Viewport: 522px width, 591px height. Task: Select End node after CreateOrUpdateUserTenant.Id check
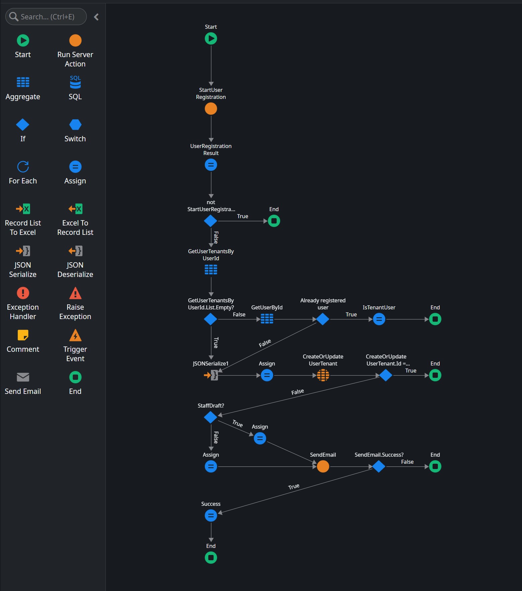coord(435,376)
